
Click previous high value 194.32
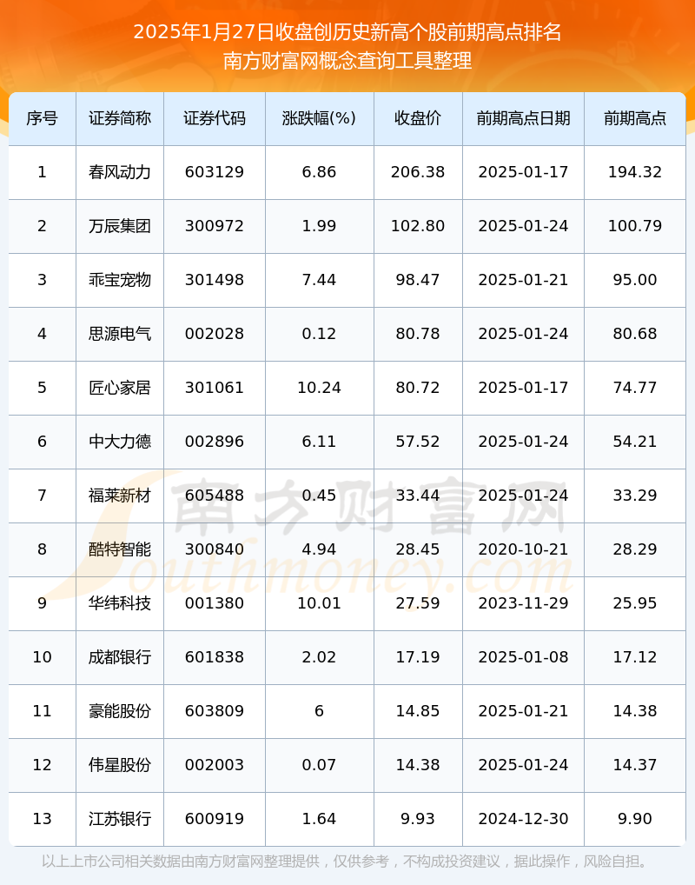pyautogui.click(x=635, y=172)
